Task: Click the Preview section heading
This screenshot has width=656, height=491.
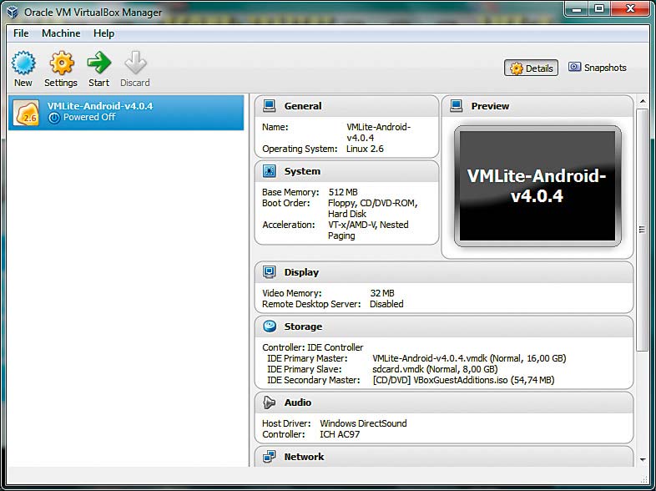Action: point(490,106)
